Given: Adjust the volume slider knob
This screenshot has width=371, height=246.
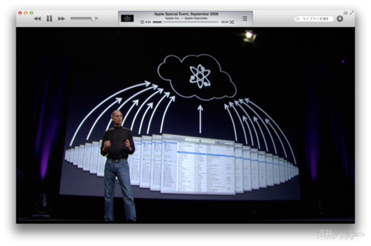Looking at the screenshot, I should (93, 19).
